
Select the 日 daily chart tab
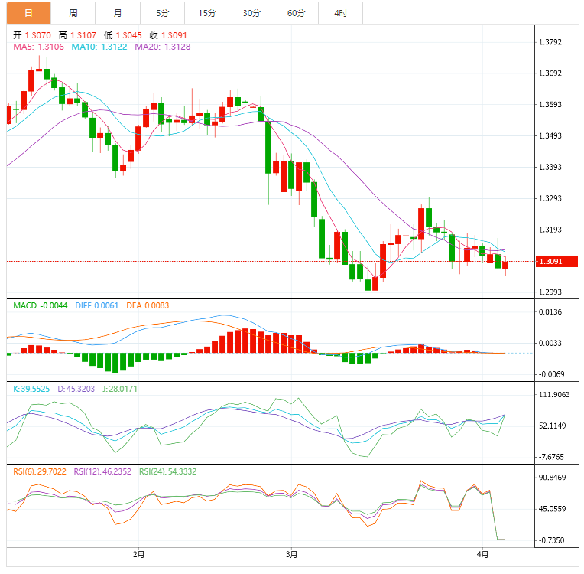(29, 13)
